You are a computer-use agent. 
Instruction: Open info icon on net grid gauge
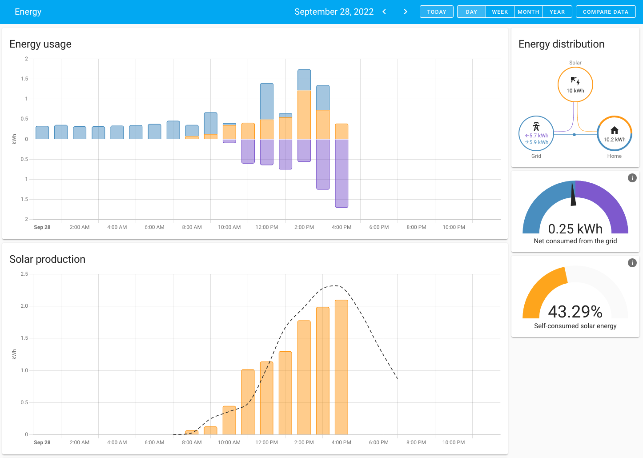tap(632, 178)
